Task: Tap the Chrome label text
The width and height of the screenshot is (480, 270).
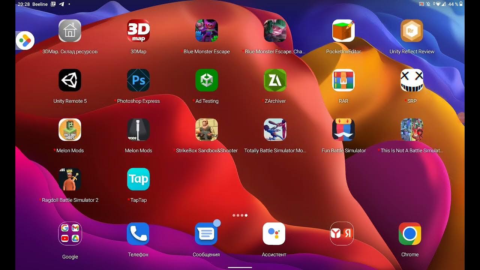Action: [410, 254]
